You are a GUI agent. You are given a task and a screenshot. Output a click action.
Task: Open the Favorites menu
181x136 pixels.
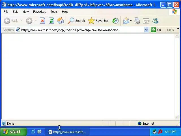[x=40, y=12]
